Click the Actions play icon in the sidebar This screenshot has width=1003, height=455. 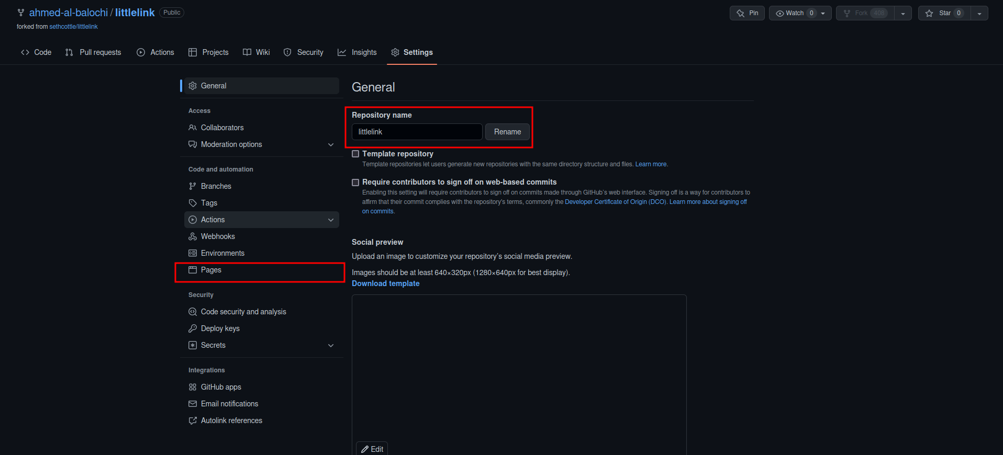click(193, 220)
